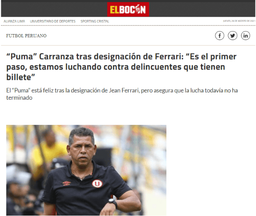
Task: Click the article subtitle about Jean Ferrari
Action: point(122,94)
